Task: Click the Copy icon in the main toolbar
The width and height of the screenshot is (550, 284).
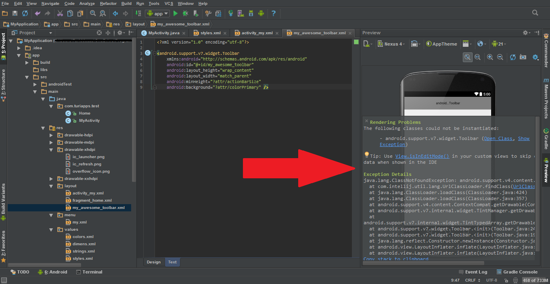Action: click(70, 13)
